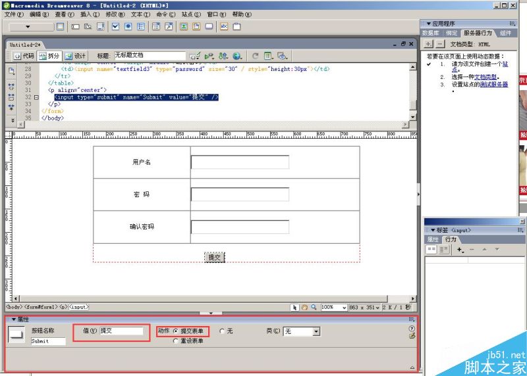The height and width of the screenshot is (376, 527).
Task: Open the 修改 menu
Action: click(x=115, y=14)
